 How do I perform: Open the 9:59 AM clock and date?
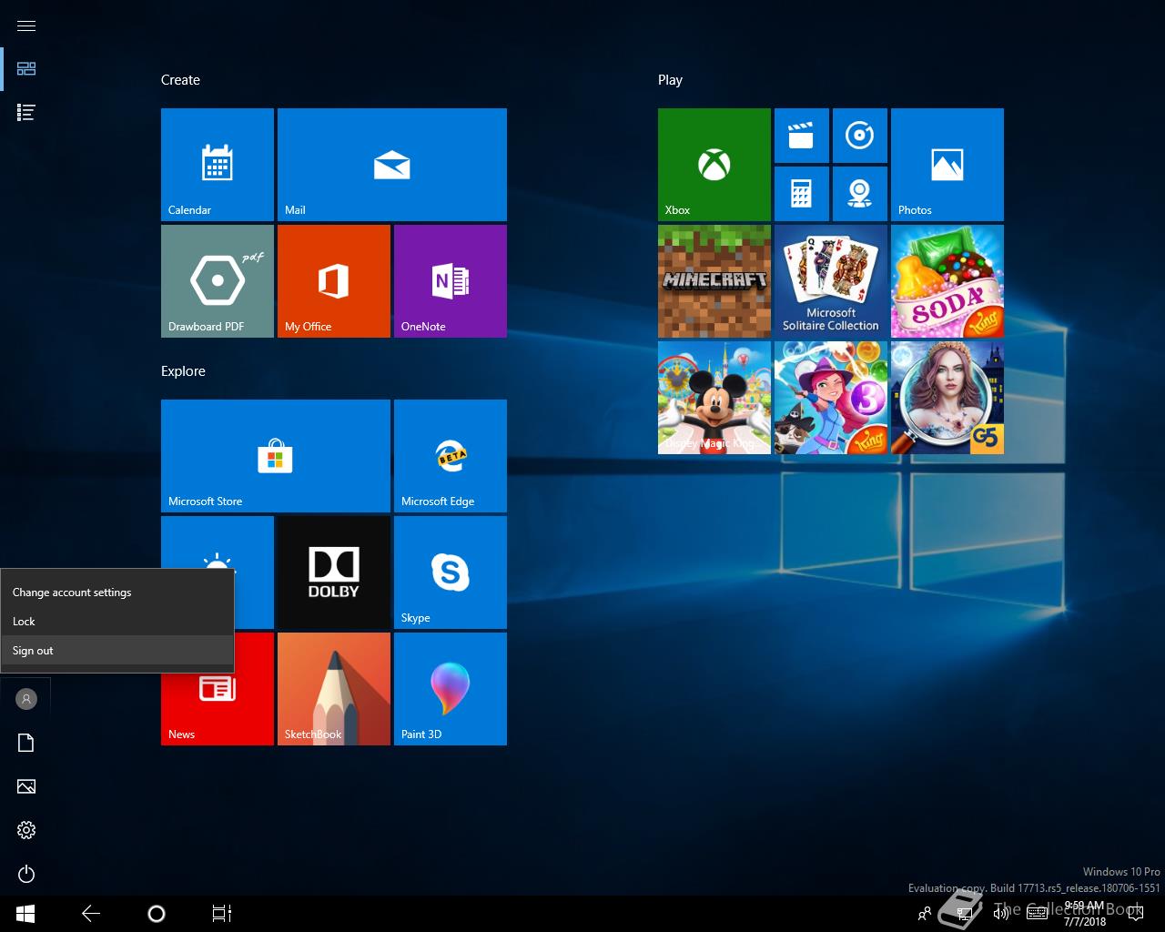pos(1085,914)
